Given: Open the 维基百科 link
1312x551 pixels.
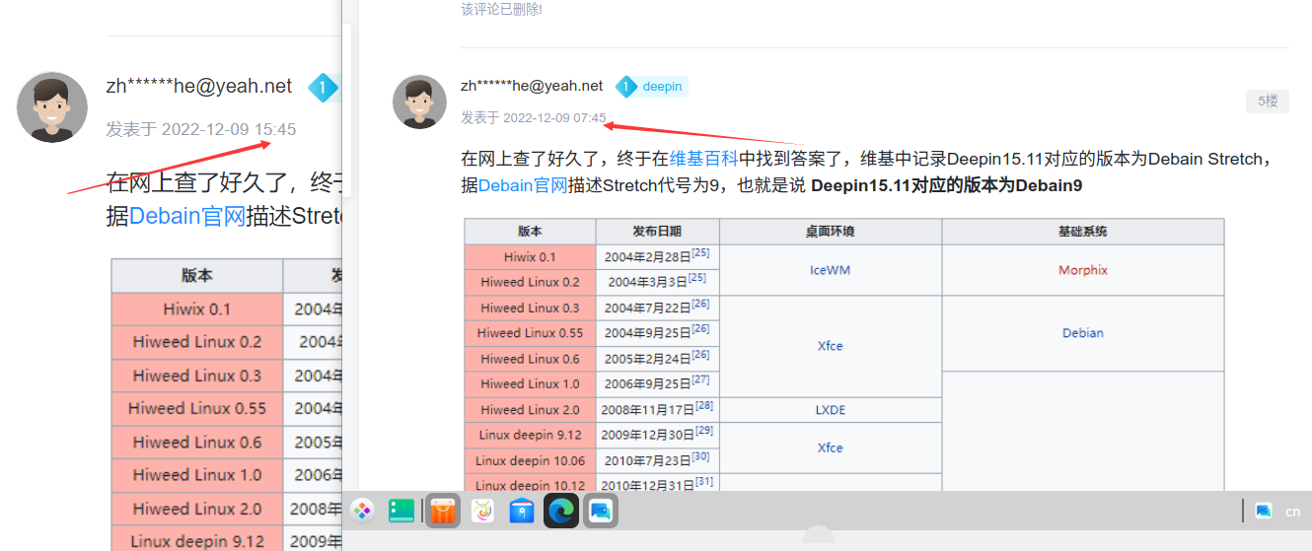Looking at the screenshot, I should (x=705, y=159).
